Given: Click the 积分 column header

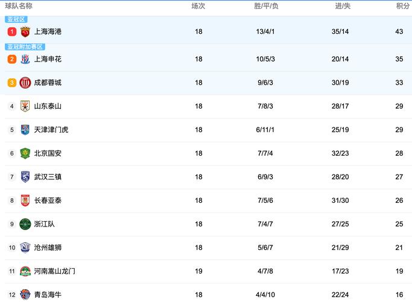Looking at the screenshot, I should coord(403,6).
